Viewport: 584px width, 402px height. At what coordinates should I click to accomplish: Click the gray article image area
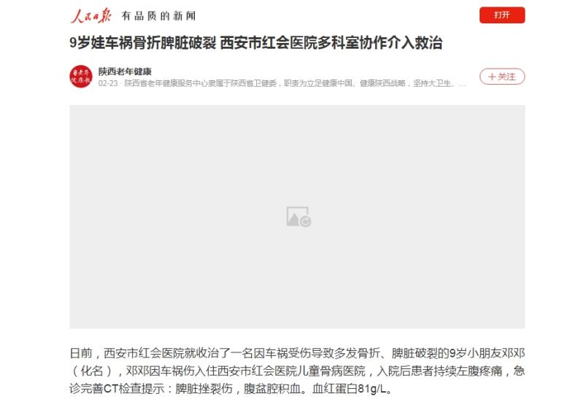point(297,217)
